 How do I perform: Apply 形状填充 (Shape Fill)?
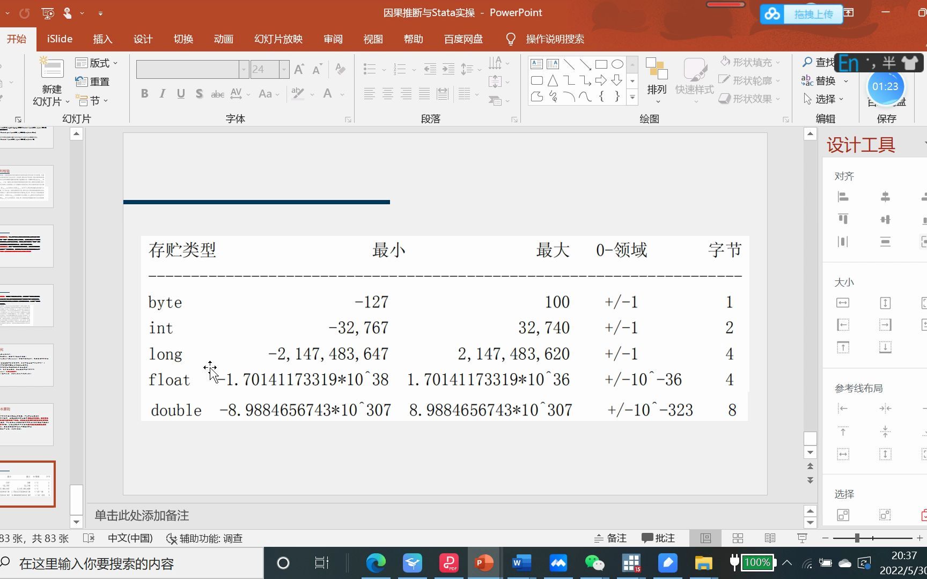750,62
